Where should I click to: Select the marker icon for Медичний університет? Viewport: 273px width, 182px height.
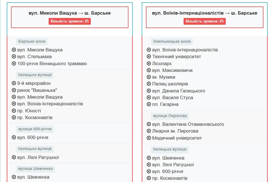point(149,138)
